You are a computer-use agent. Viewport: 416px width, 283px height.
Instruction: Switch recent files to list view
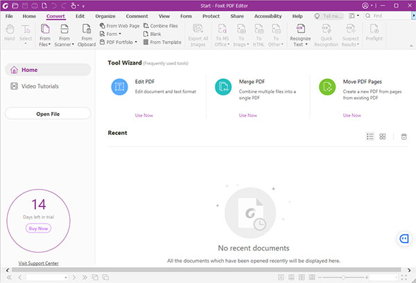pyautogui.click(x=370, y=137)
